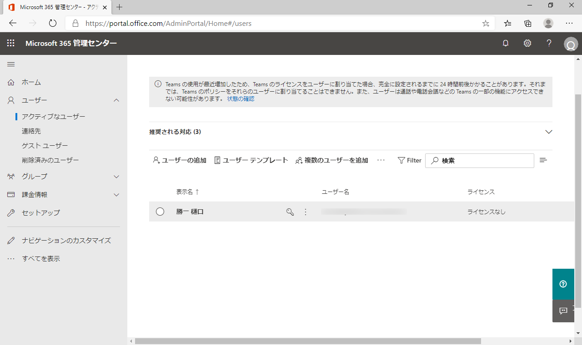Open the notifications bell

pyautogui.click(x=505, y=43)
